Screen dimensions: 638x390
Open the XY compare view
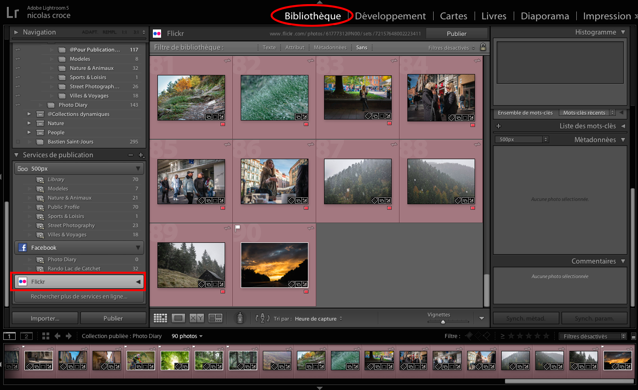pyautogui.click(x=197, y=318)
